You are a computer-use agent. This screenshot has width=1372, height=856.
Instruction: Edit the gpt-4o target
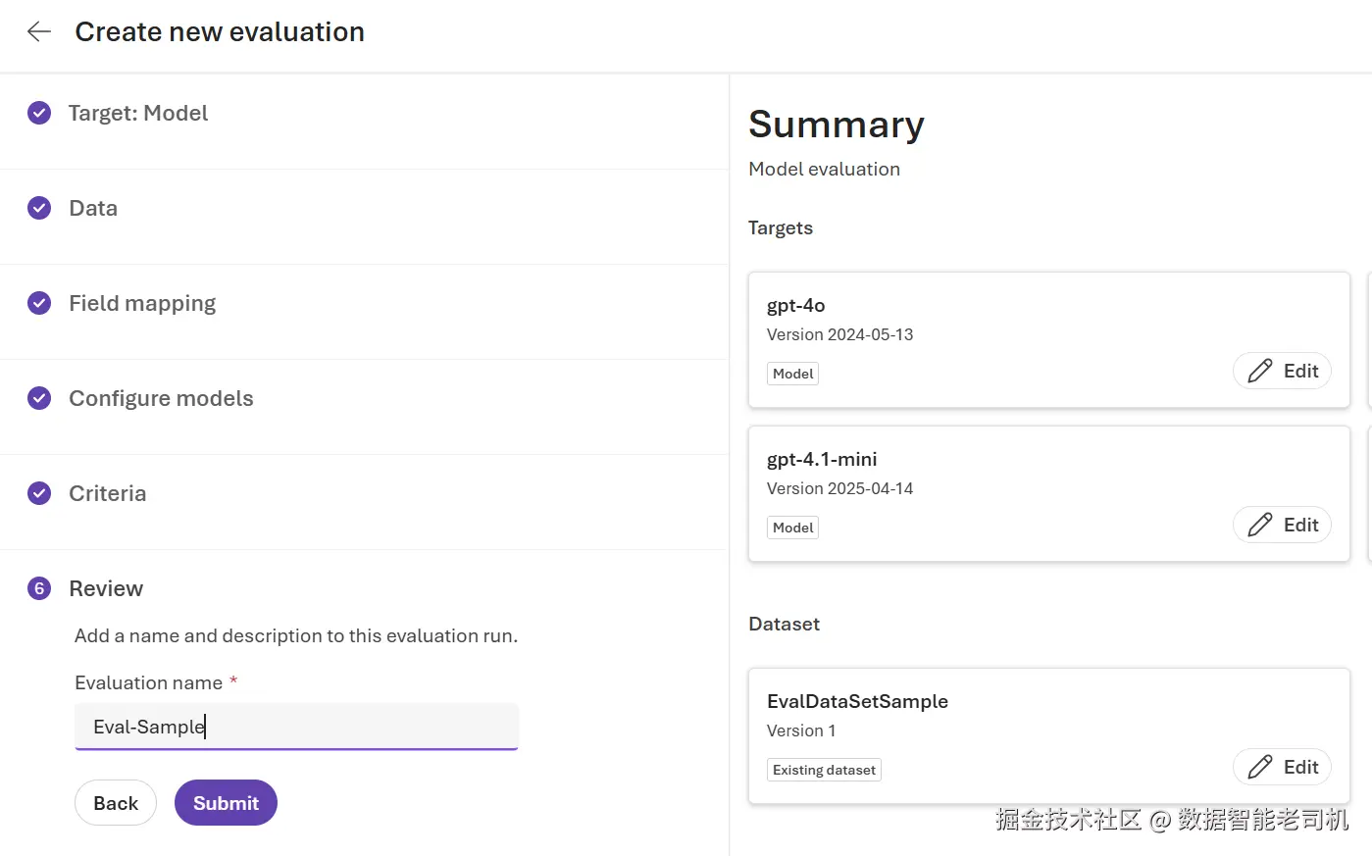[x=1282, y=371]
